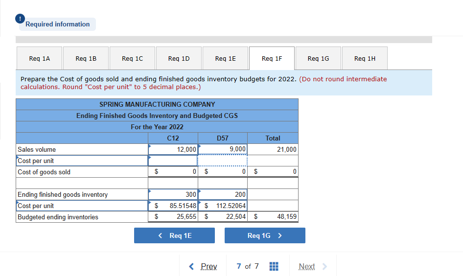The height and width of the screenshot is (280, 463).
Task: Open the lower Cost per unit label dropdown
Action: (x=82, y=205)
